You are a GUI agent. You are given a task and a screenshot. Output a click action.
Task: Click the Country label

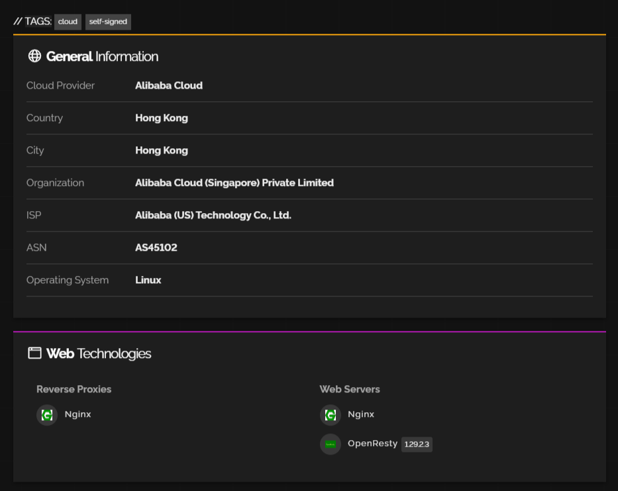point(44,118)
